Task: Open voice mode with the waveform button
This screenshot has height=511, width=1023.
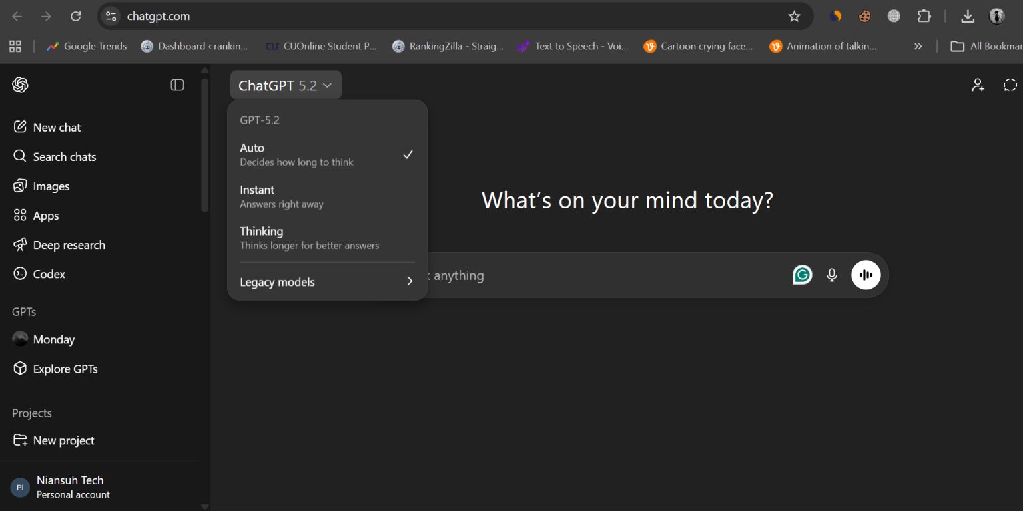Action: click(866, 275)
